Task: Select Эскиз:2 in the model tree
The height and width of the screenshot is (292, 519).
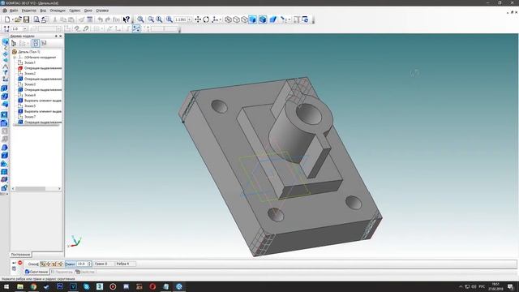Action: coord(30,74)
